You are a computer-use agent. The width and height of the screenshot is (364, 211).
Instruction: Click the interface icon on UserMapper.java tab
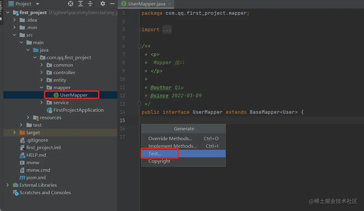click(x=124, y=4)
